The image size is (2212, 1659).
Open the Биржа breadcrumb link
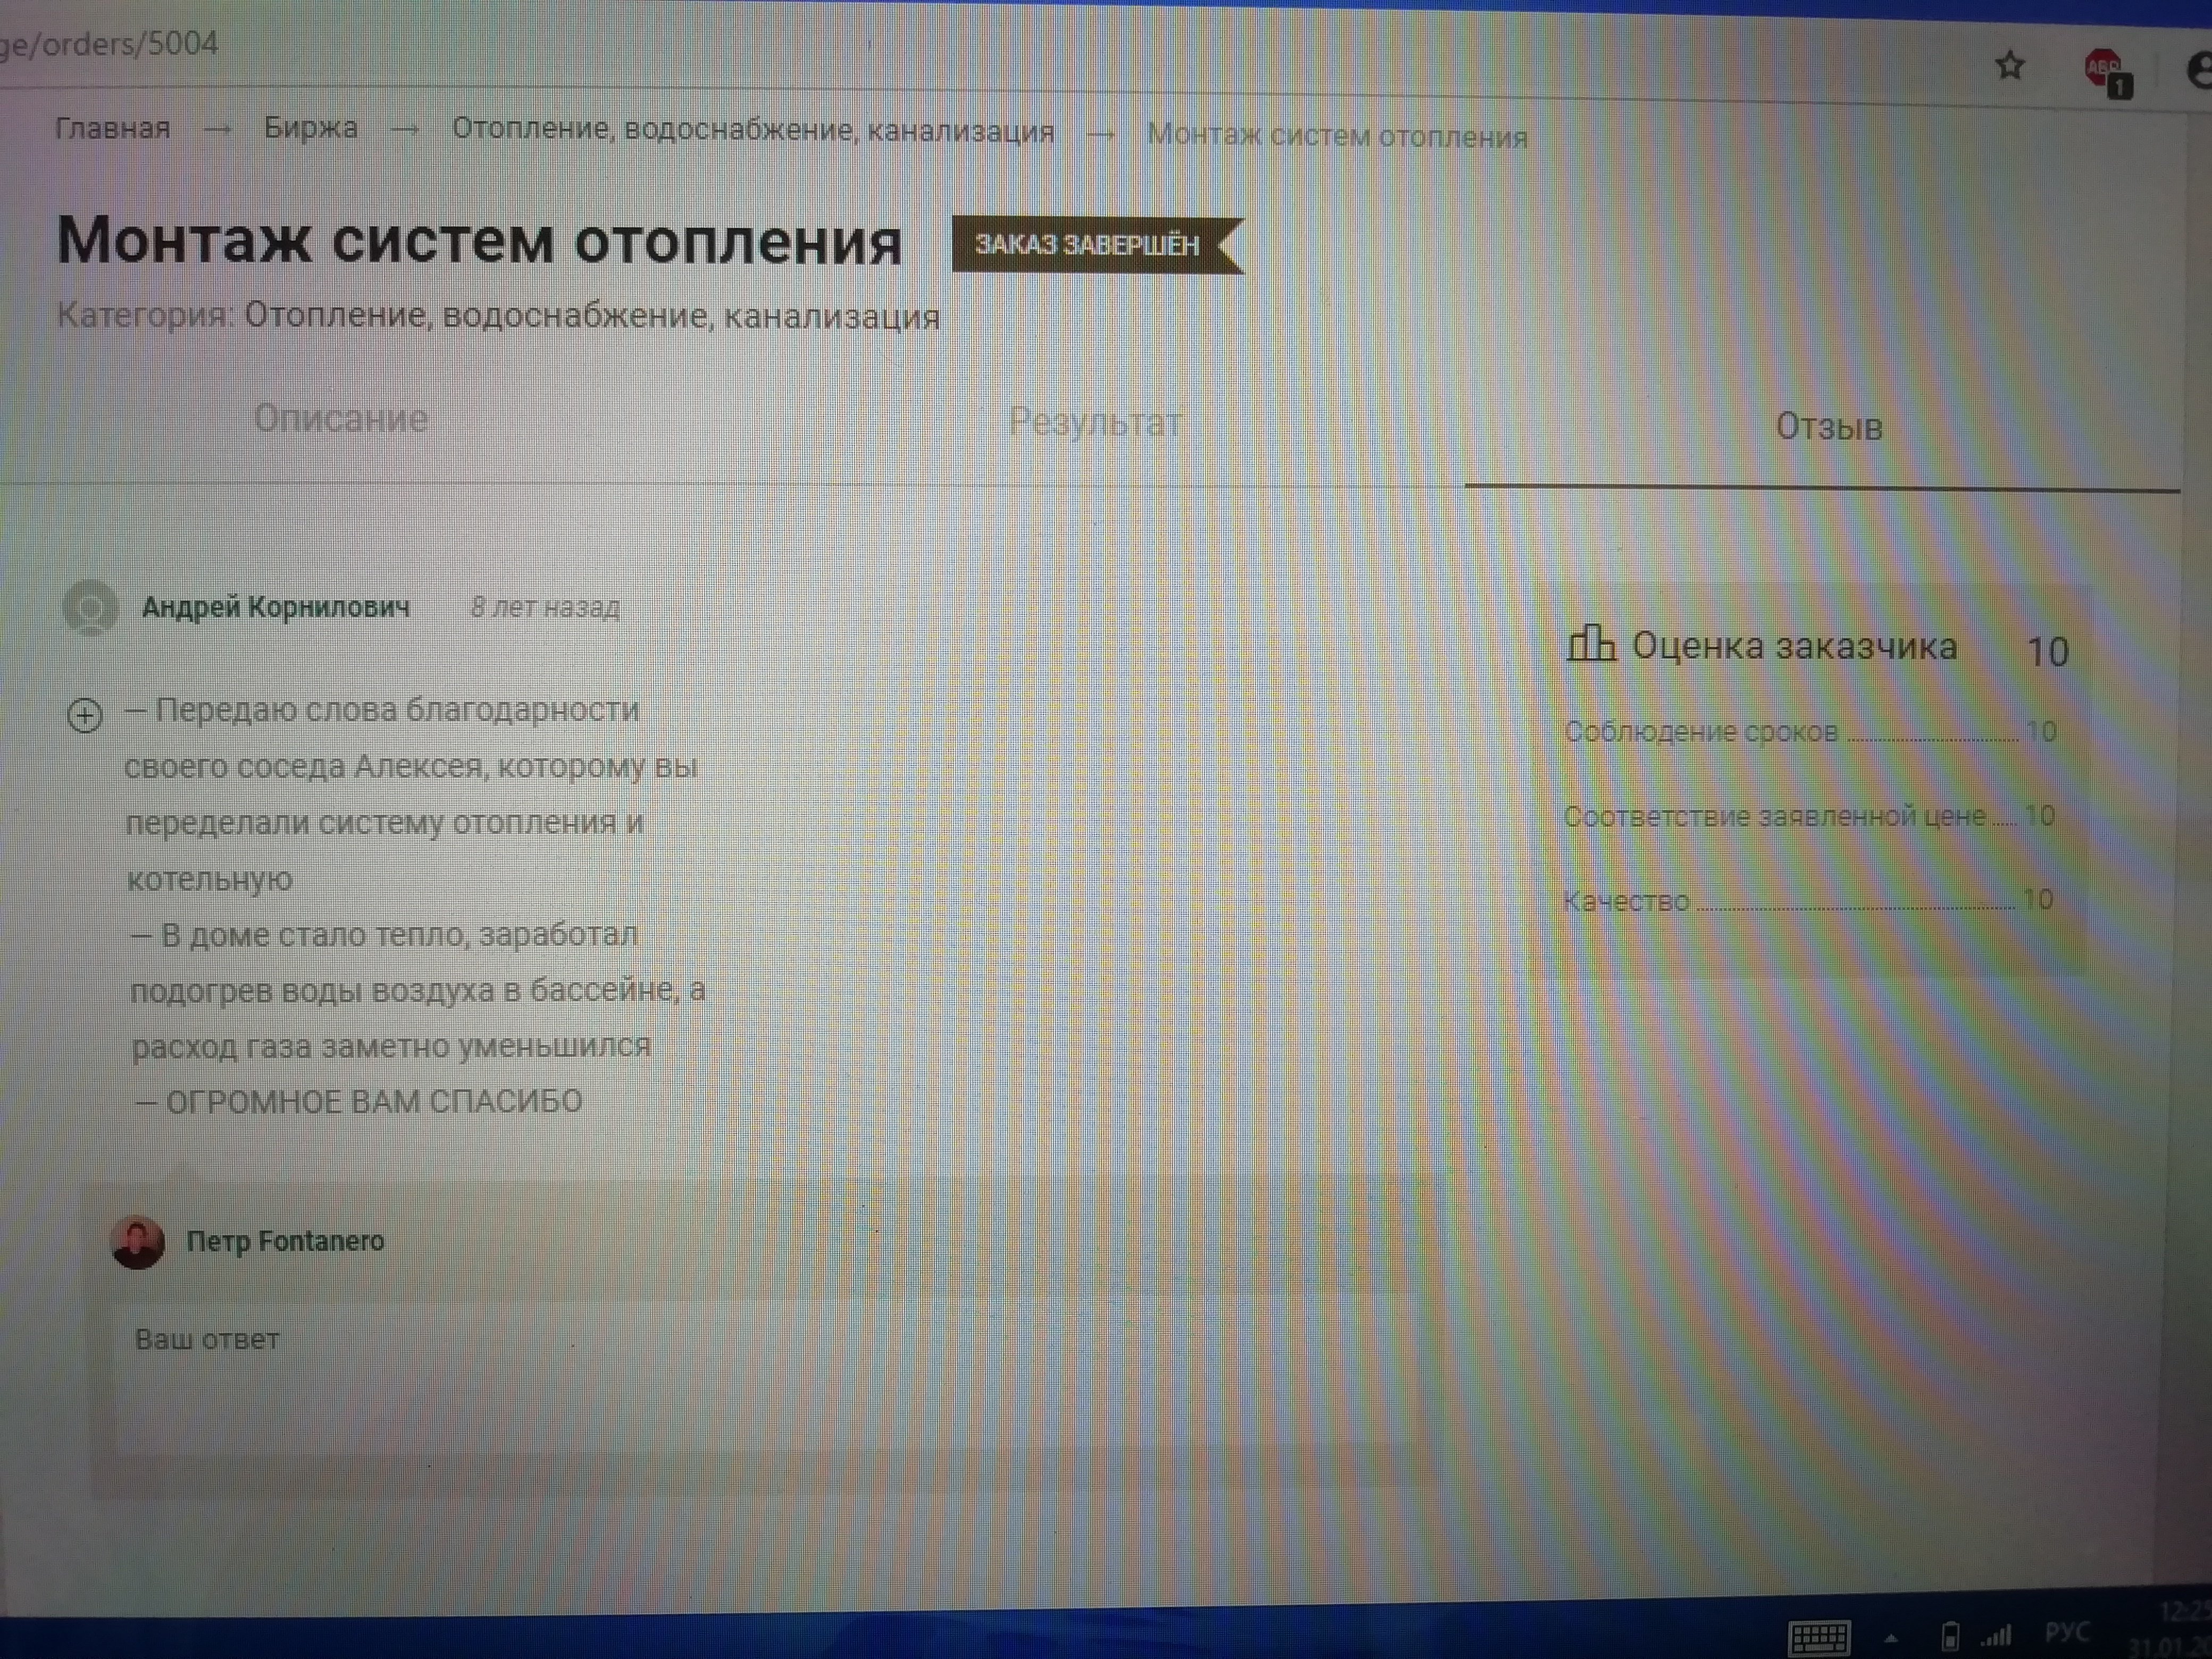tap(310, 128)
